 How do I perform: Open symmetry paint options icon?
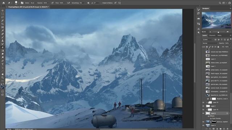(119, 3)
